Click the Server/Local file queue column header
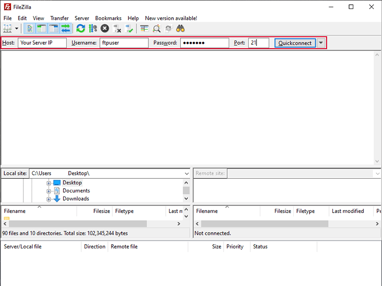Viewport: 382px width, 286px height. (x=41, y=246)
